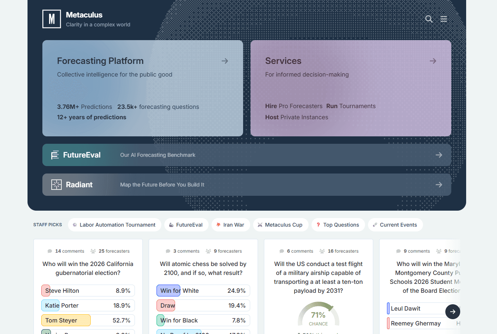The image size is (497, 334).
Task: Click the FutureEval logo icon
Action: (x=55, y=155)
